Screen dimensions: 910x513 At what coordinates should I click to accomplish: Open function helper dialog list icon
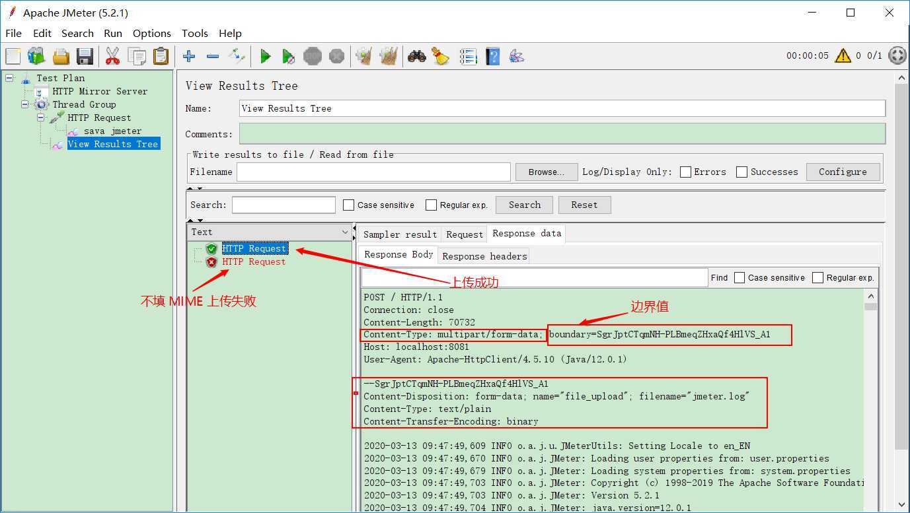469,56
